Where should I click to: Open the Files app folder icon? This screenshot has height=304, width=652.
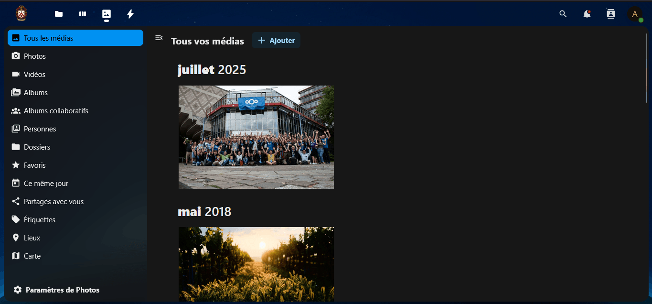tap(59, 14)
